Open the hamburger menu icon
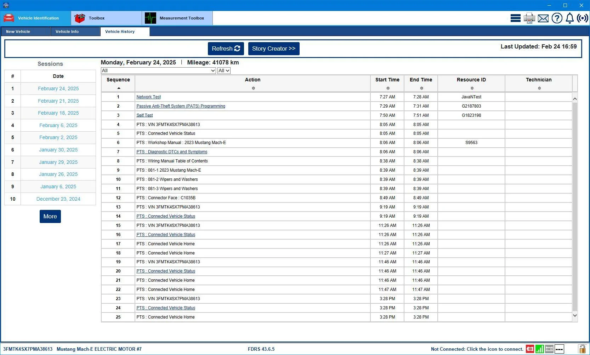This screenshot has height=355, width=590. (x=515, y=18)
